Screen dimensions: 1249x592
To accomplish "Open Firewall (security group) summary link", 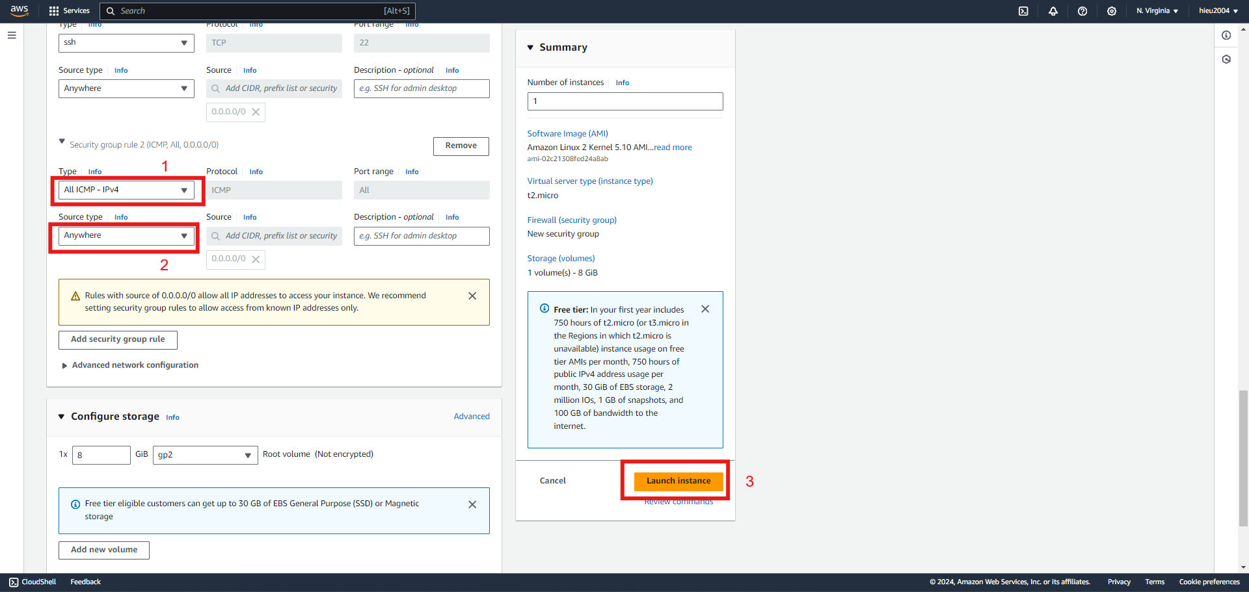I will (572, 220).
